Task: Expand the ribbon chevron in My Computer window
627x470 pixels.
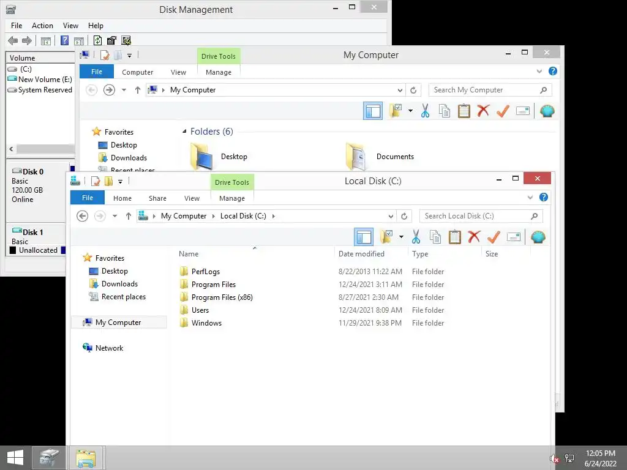Action: [539, 71]
